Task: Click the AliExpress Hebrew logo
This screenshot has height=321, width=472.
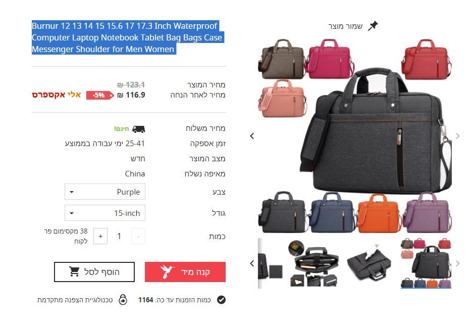Action: tap(57, 95)
